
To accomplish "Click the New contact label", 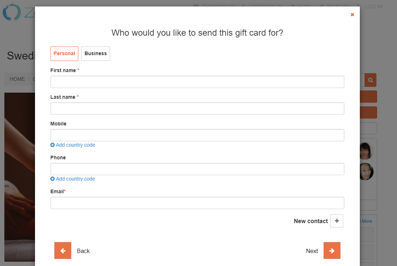I will click(311, 221).
